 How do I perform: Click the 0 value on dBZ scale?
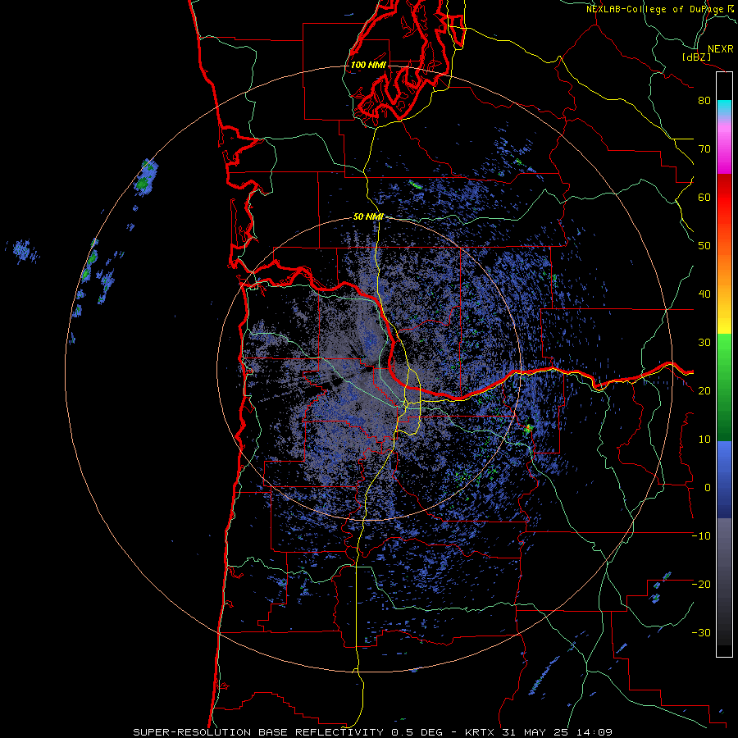(x=708, y=488)
